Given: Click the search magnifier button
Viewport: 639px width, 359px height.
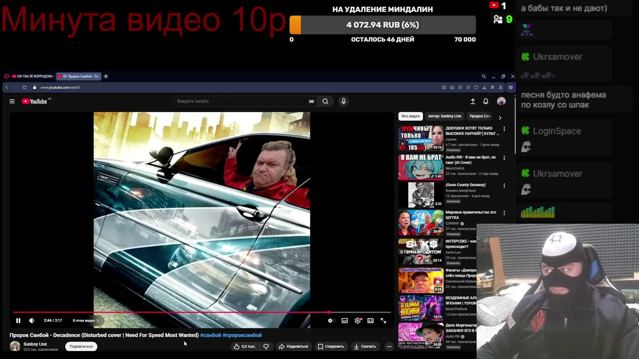Looking at the screenshot, I should pyautogui.click(x=325, y=101).
